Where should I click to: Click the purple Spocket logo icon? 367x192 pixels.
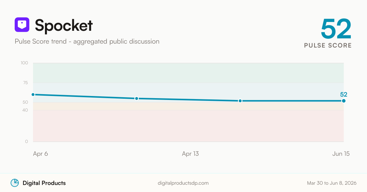(x=22, y=25)
